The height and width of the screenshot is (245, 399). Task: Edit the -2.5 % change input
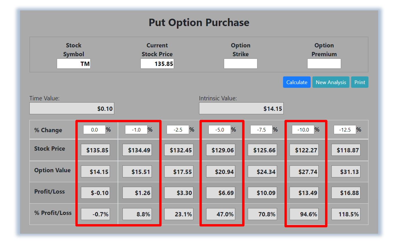tap(178, 130)
